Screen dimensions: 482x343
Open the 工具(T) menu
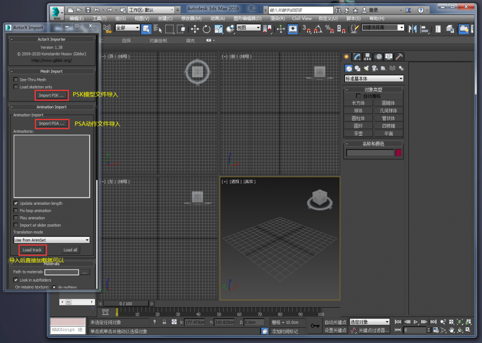click(100, 19)
